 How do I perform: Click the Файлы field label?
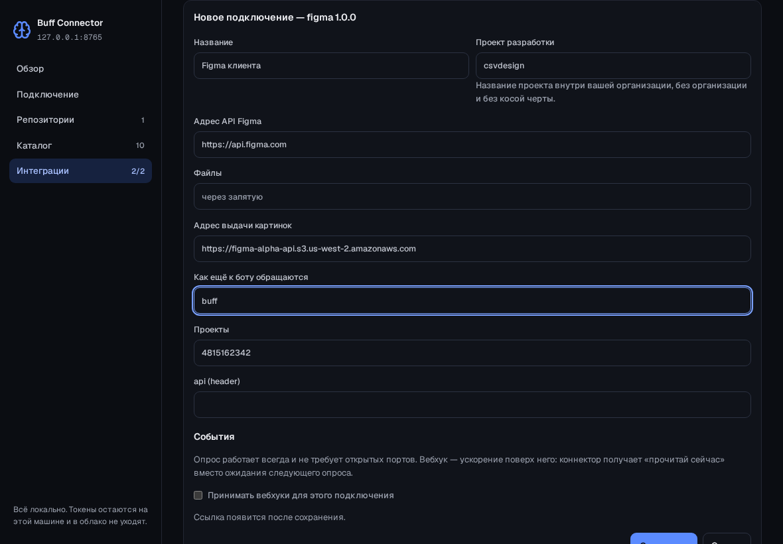pos(208,172)
